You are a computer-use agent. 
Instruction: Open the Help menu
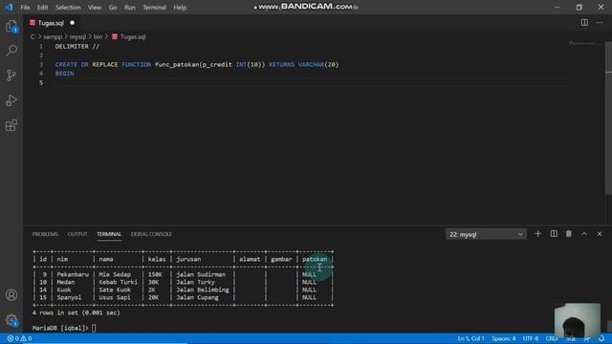(x=180, y=8)
